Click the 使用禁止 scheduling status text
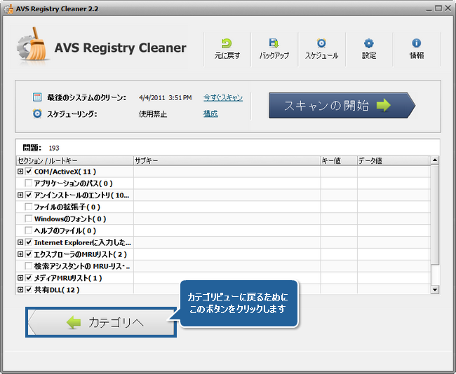This screenshot has height=374, width=456. tap(153, 114)
